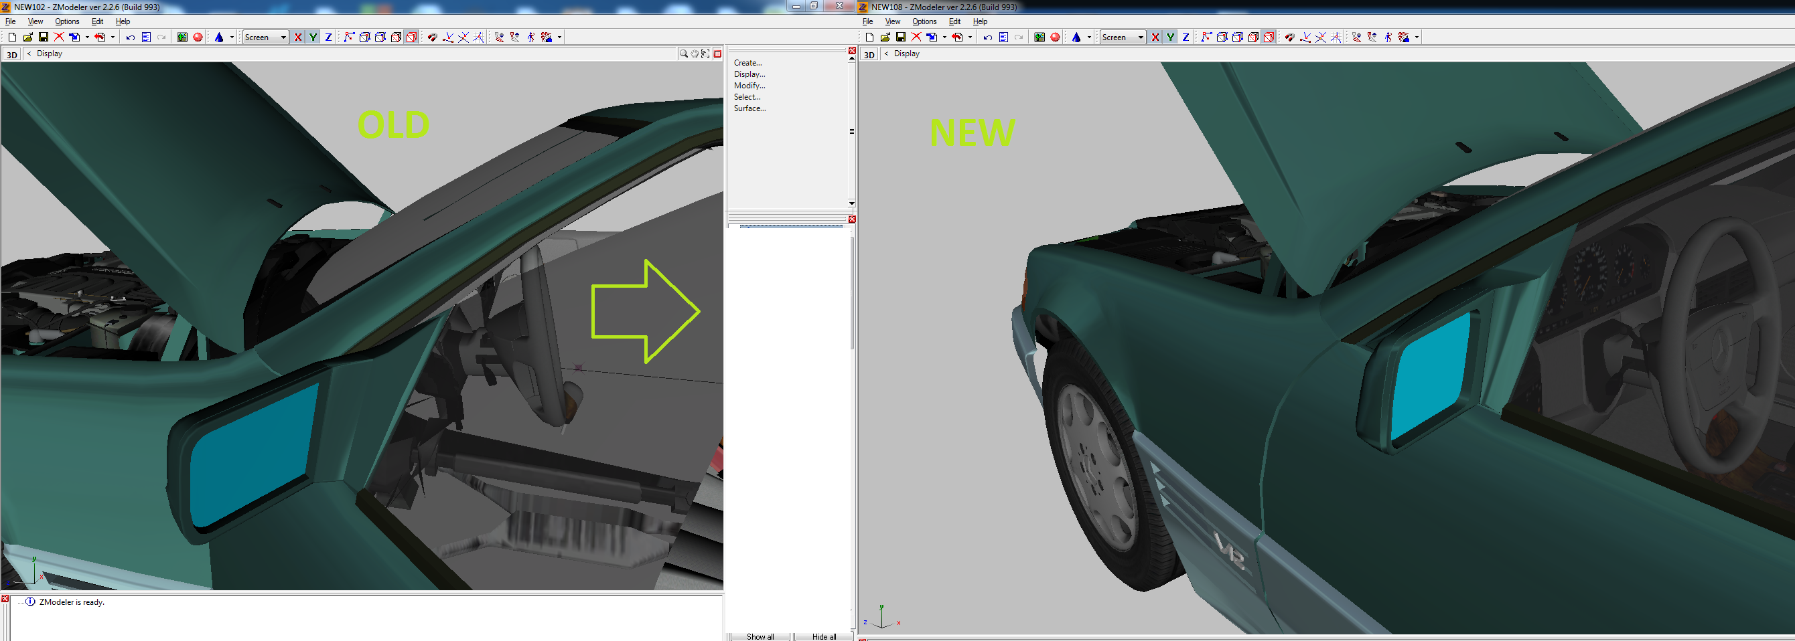This screenshot has height=641, width=1795.
Task: Open the Options menu in the NEW108 window
Action: click(924, 21)
